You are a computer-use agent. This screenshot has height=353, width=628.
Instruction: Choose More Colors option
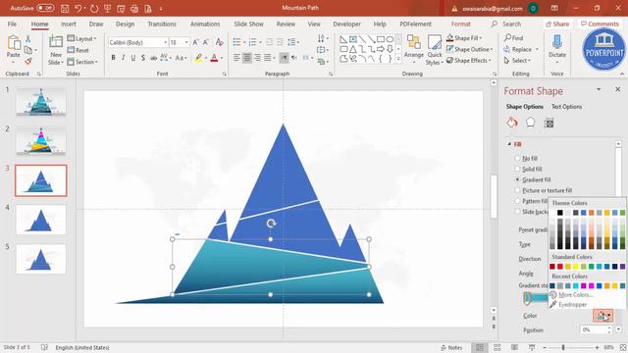pos(571,295)
